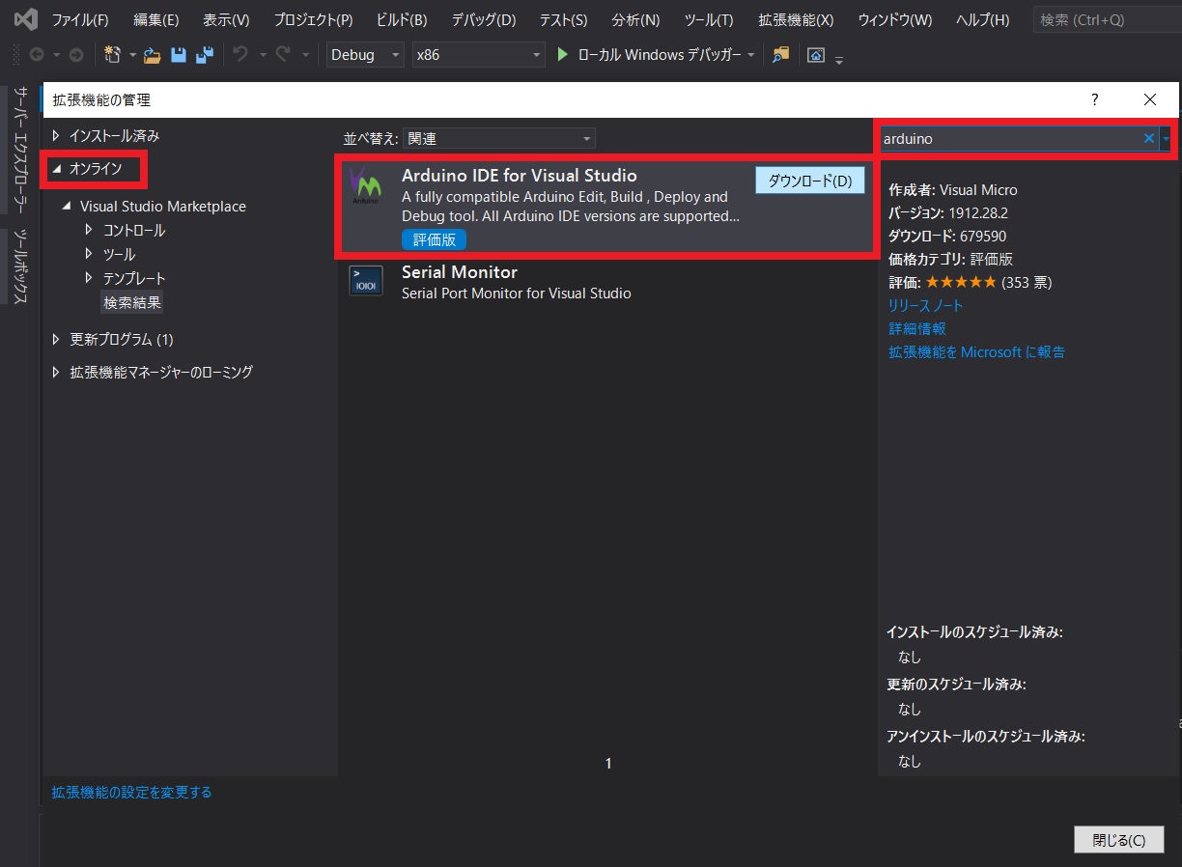
Task: Expand the インストール済み tree node
Action: pos(56,135)
